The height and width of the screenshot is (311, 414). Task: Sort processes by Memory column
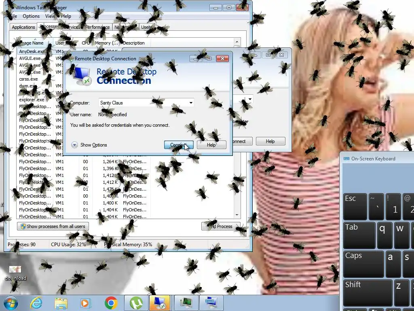point(106,43)
